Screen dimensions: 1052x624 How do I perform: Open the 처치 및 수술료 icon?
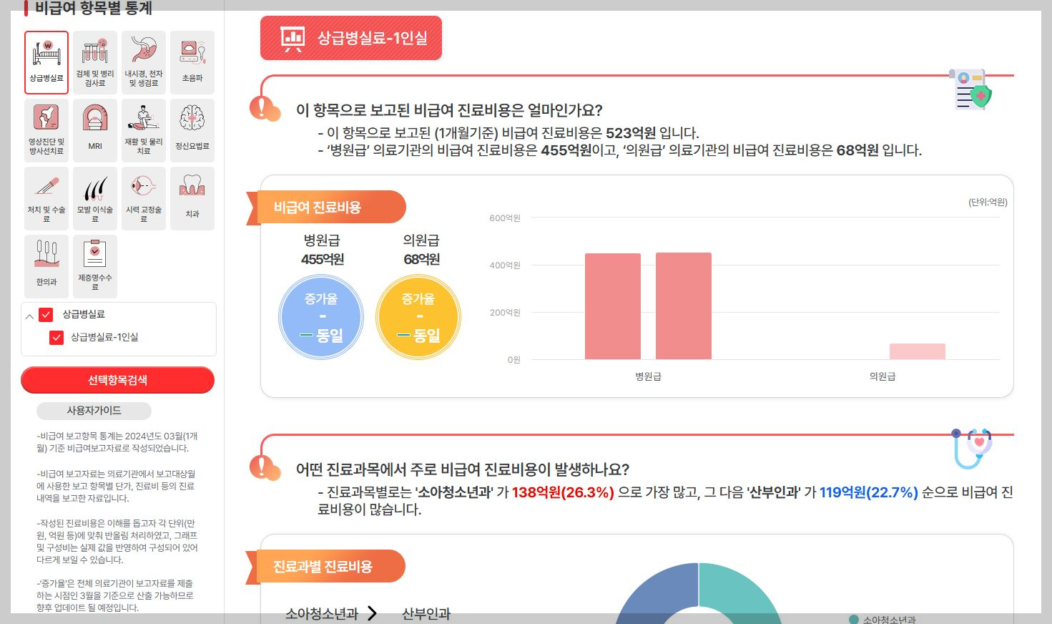coord(46,198)
